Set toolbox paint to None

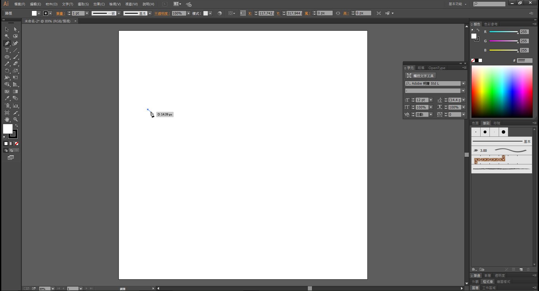(17, 143)
